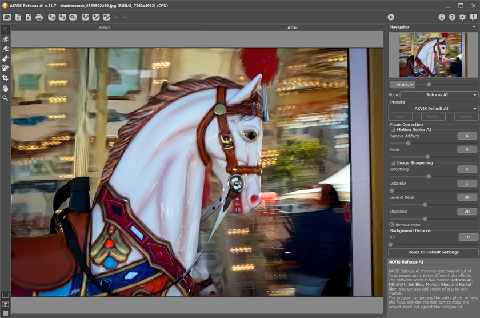The height and width of the screenshot is (318, 480).
Task: Click the save image file icon
Action: pyautogui.click(x=29, y=17)
